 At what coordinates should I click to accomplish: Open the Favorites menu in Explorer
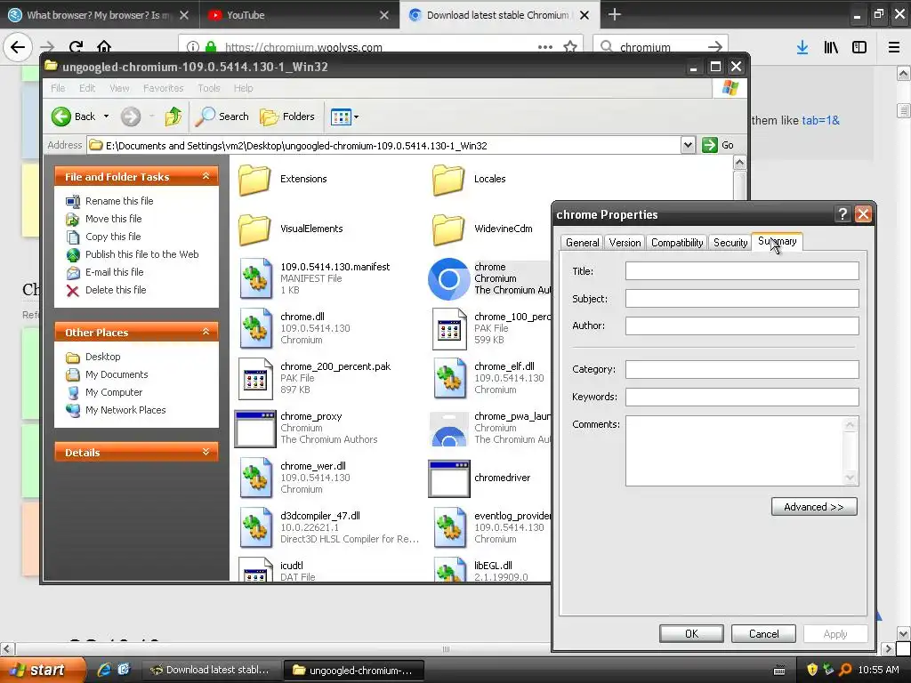pyautogui.click(x=164, y=88)
